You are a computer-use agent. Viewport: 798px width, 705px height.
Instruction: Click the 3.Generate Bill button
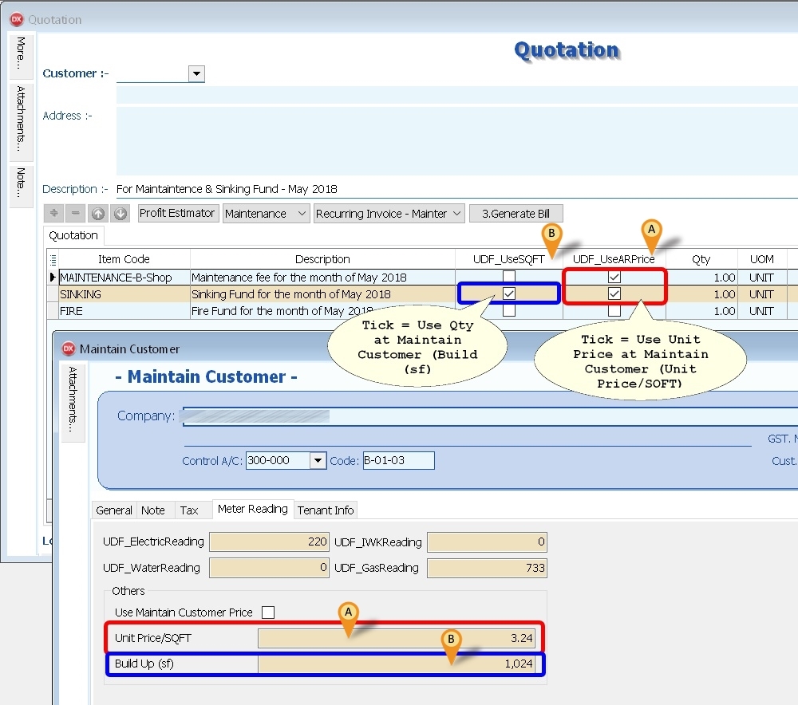click(516, 214)
